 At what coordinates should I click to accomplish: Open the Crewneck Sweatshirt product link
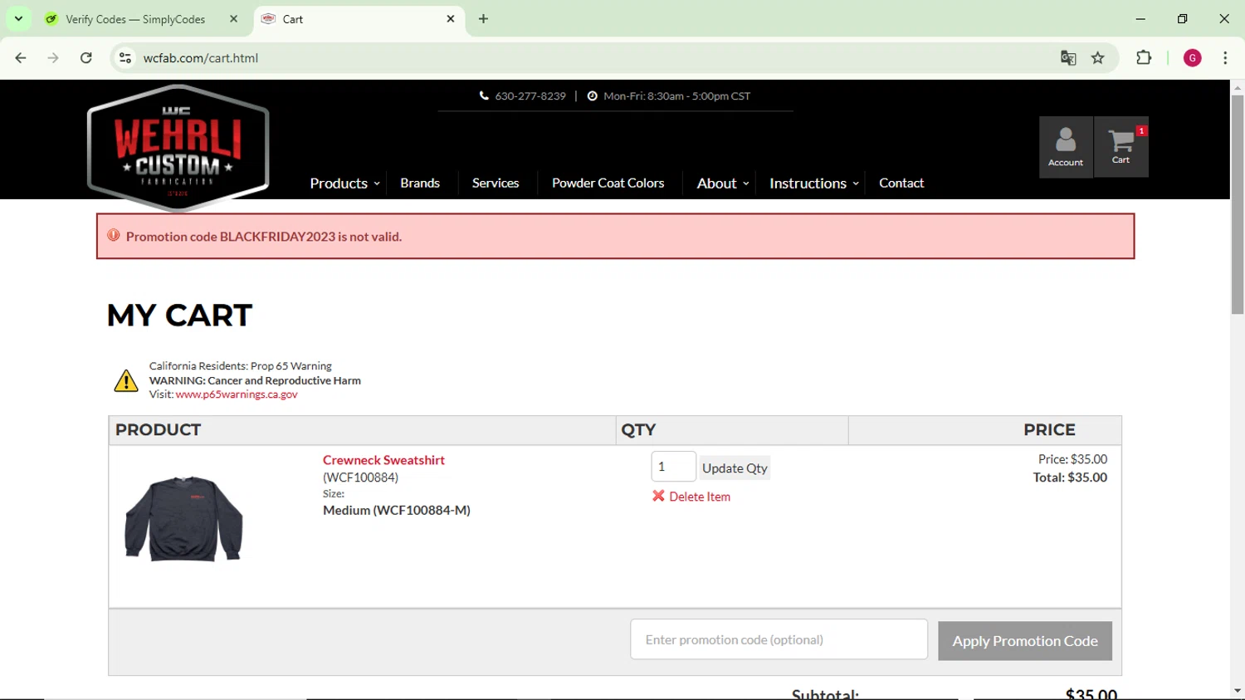click(383, 460)
